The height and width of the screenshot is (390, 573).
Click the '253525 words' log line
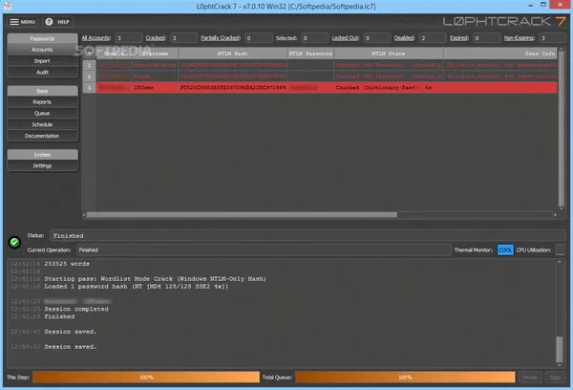tap(67, 264)
